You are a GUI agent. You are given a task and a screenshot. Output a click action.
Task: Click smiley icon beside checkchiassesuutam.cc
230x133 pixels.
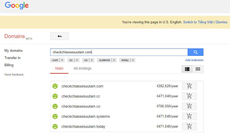coord(55,96)
